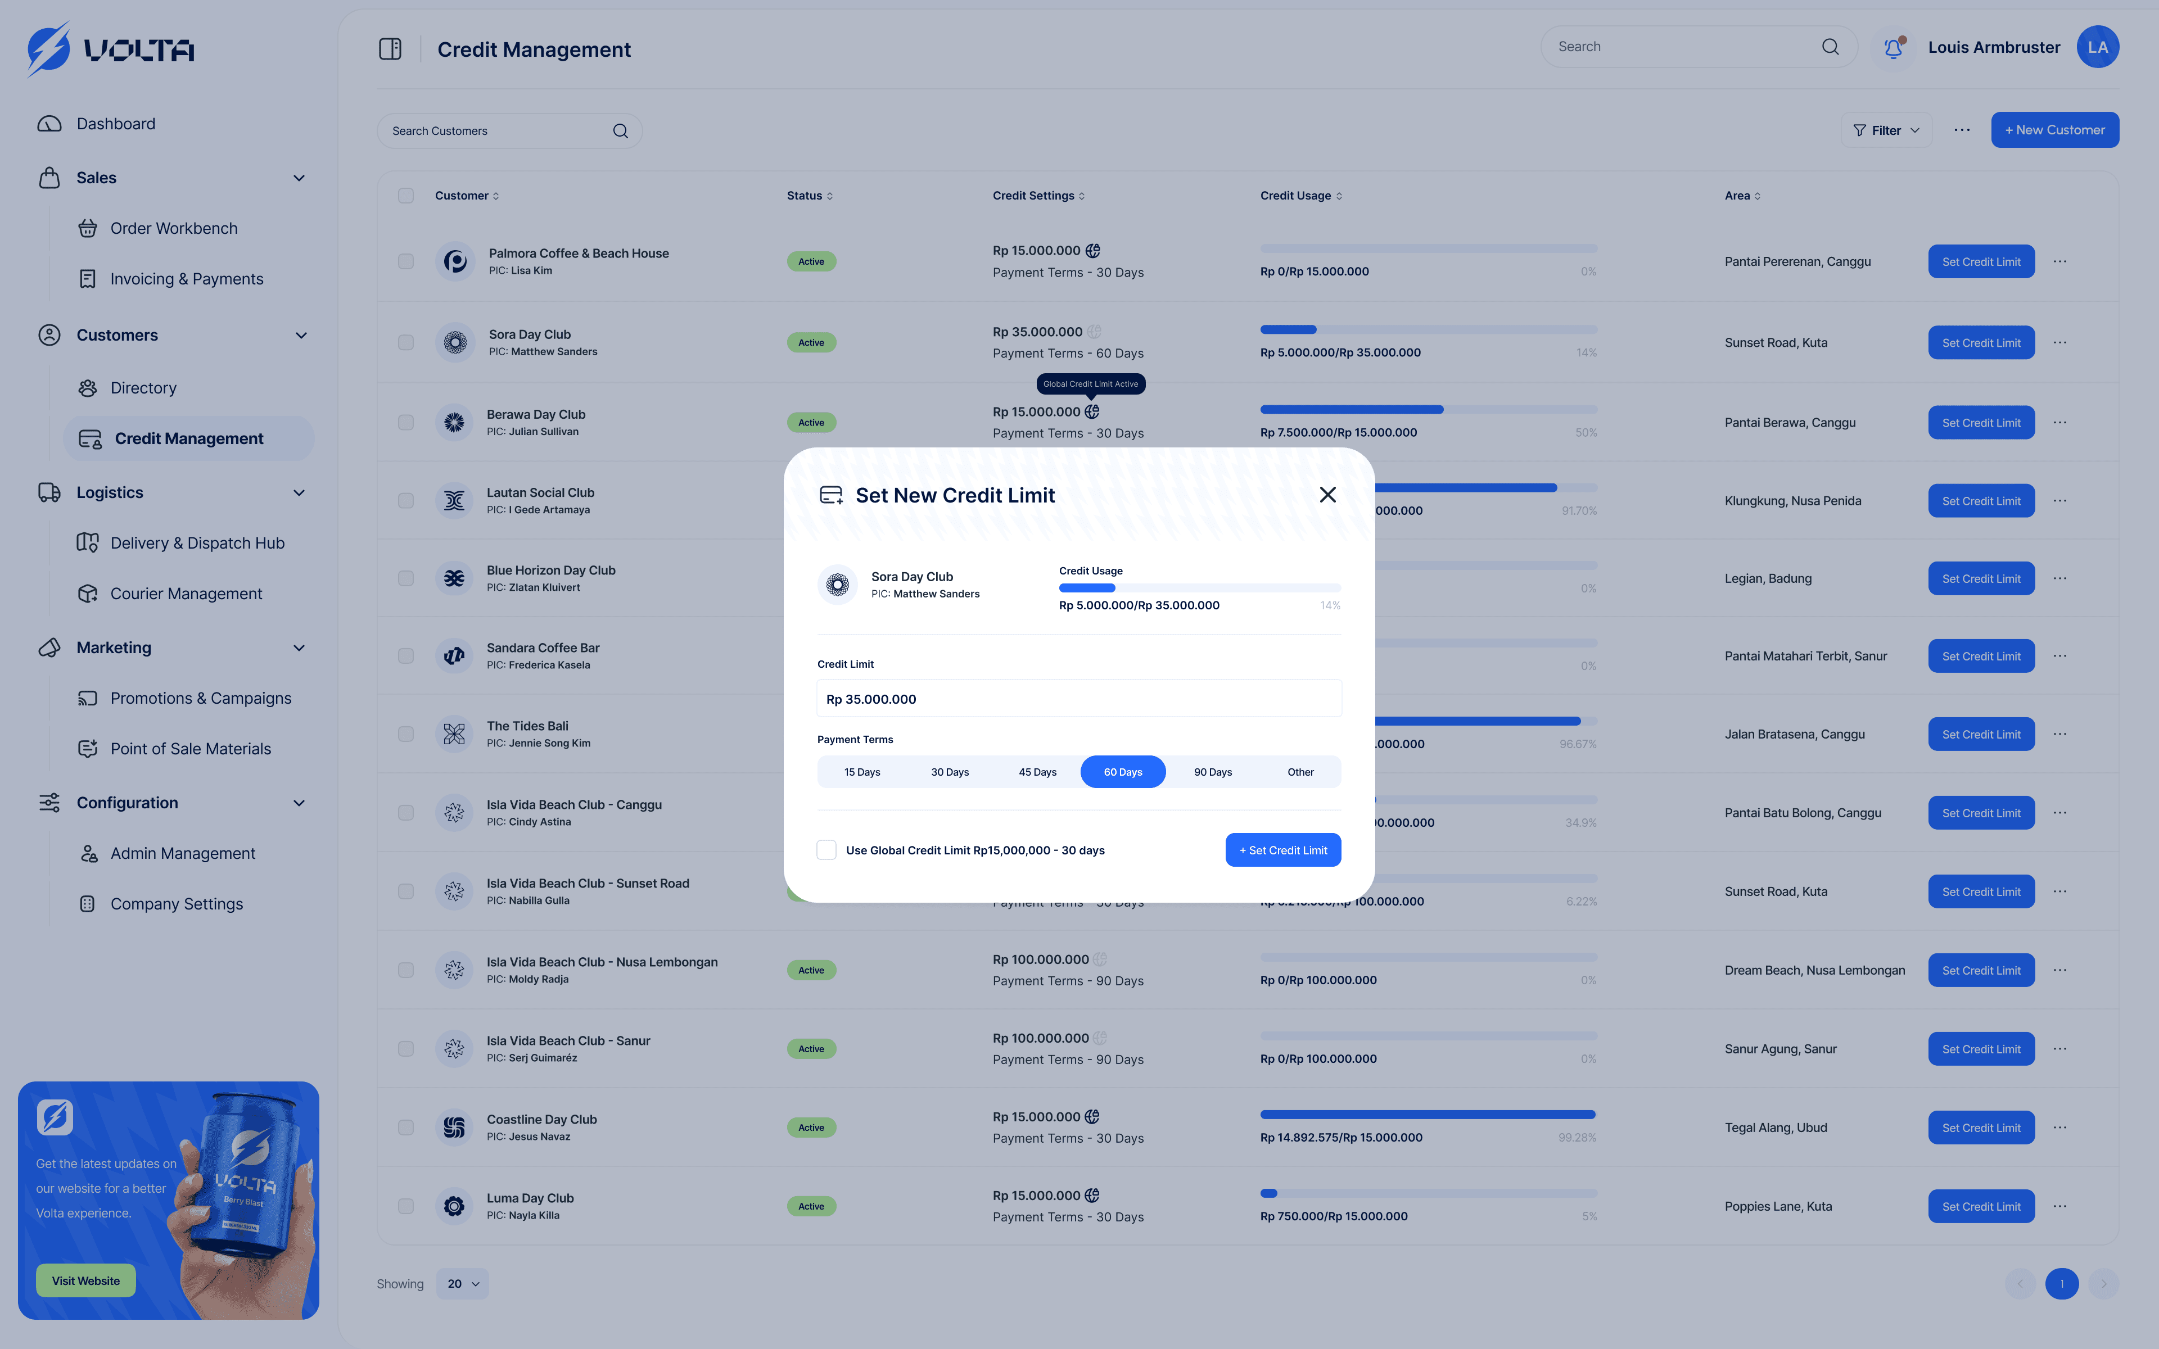Select the 90 Days payment term
This screenshot has height=1349, width=2159.
tap(1212, 772)
